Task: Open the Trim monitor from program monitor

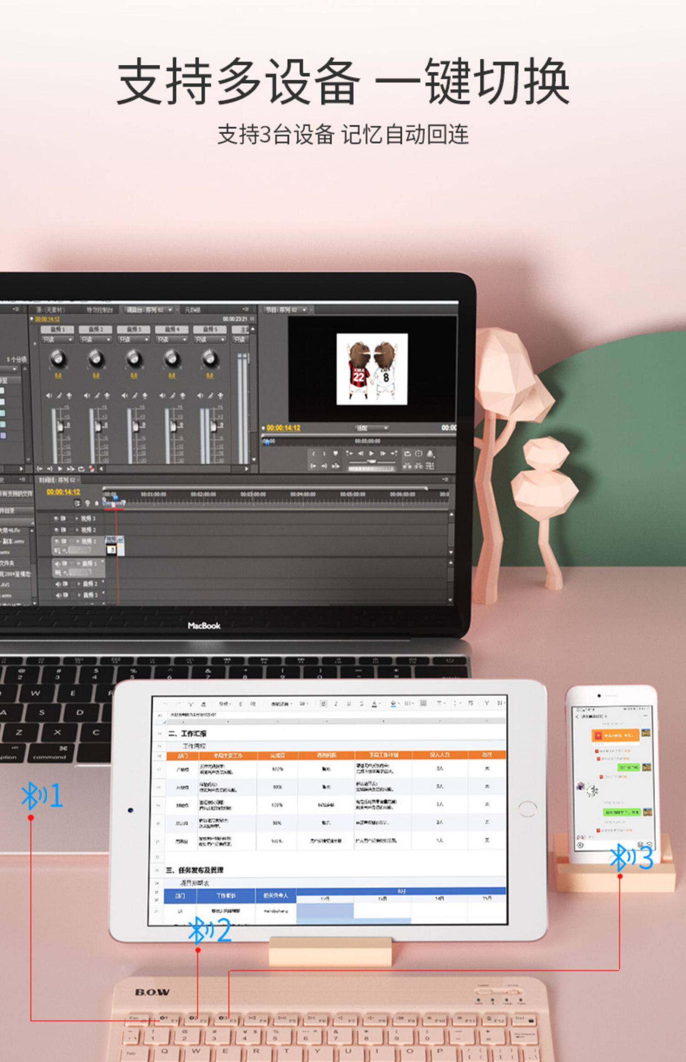Action: point(430,466)
